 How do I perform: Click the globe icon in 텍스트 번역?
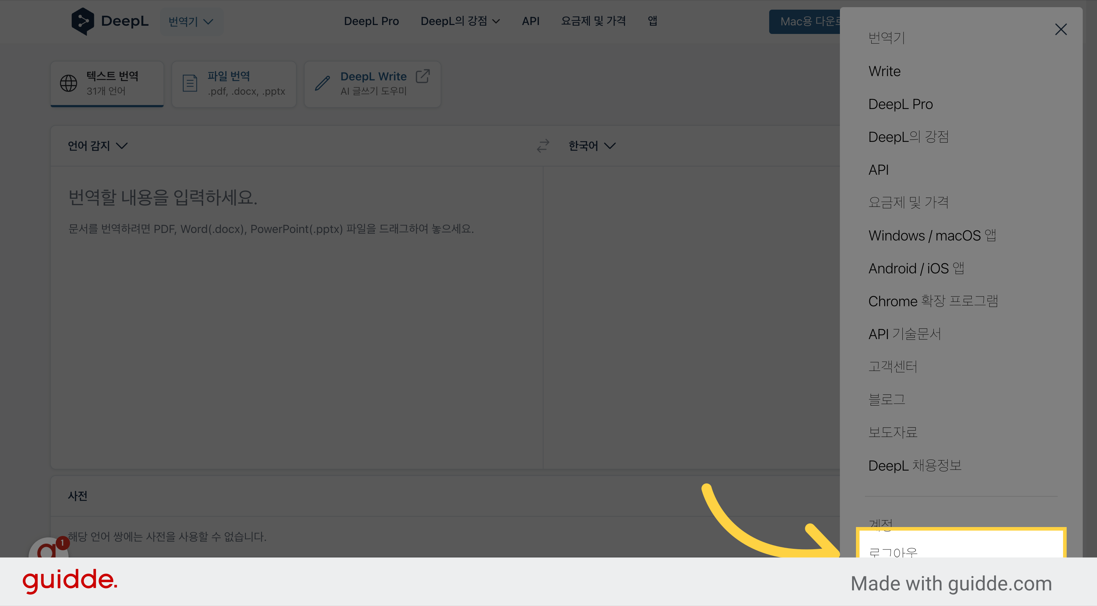click(x=69, y=83)
